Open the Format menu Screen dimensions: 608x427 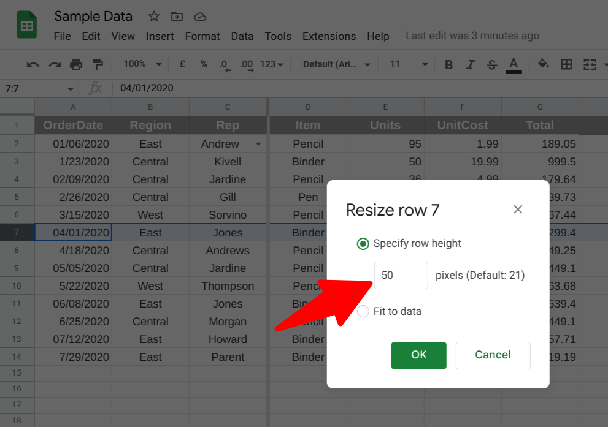202,36
